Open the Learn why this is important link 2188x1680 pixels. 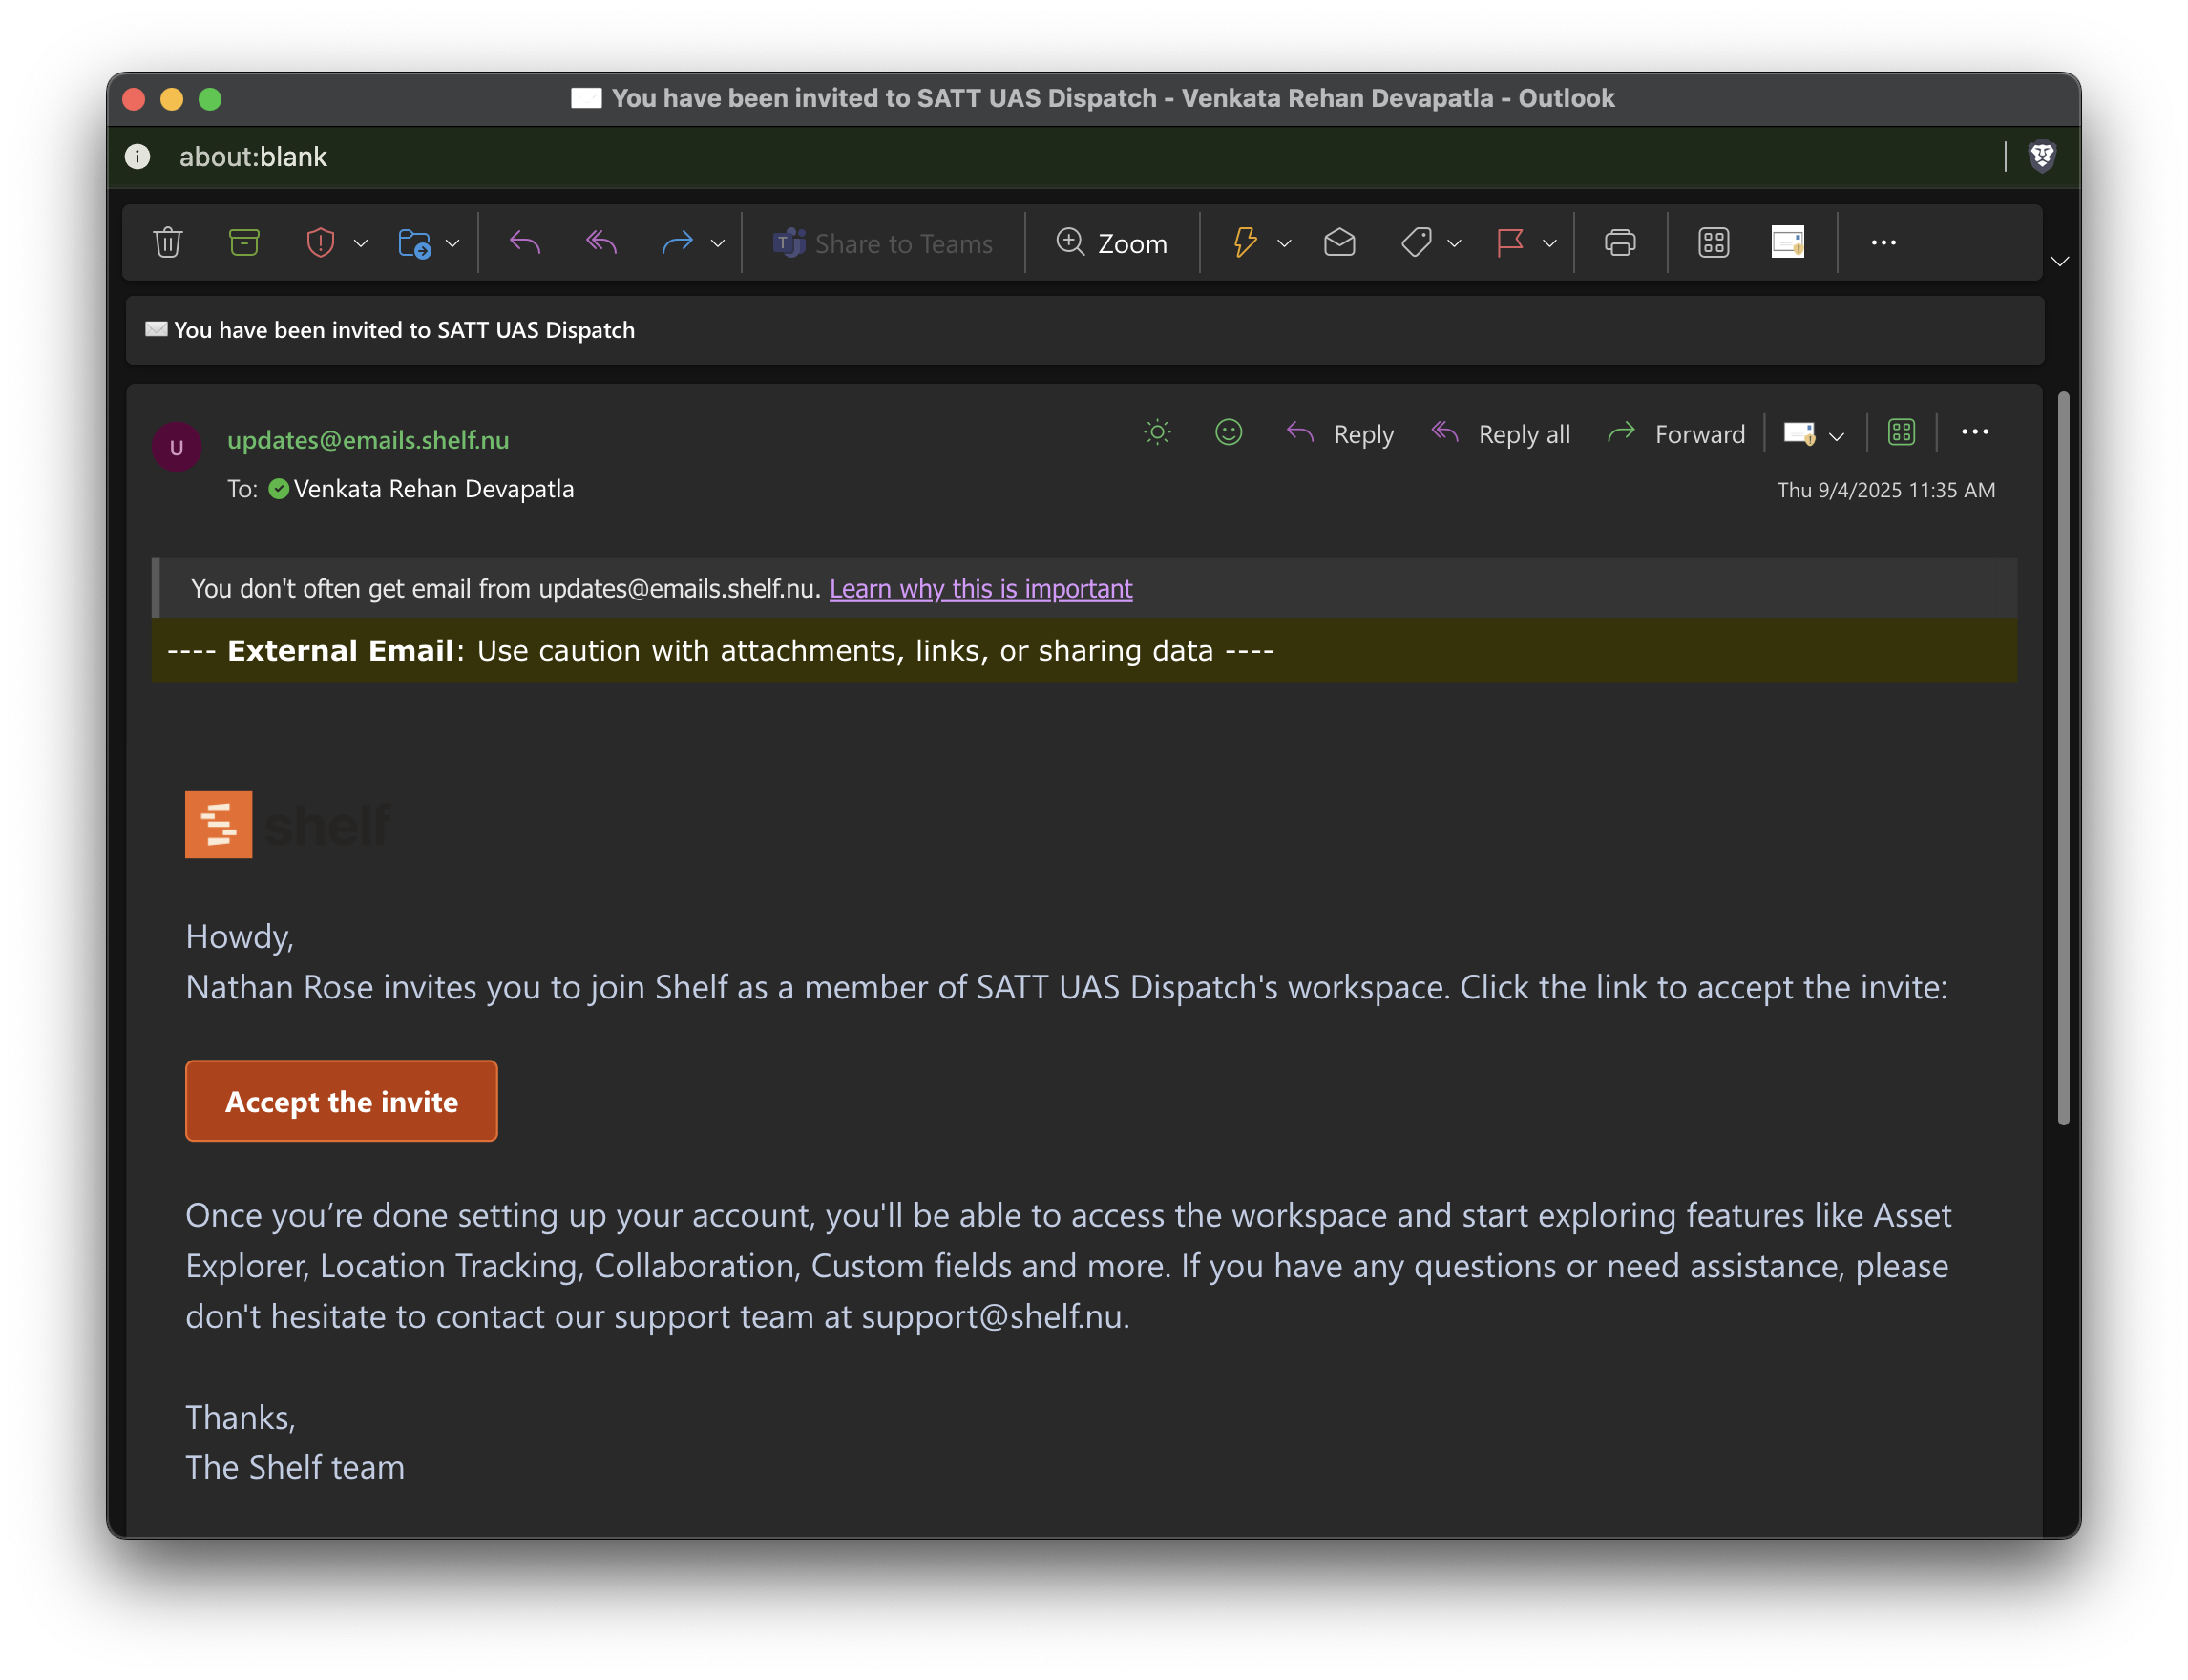click(979, 589)
